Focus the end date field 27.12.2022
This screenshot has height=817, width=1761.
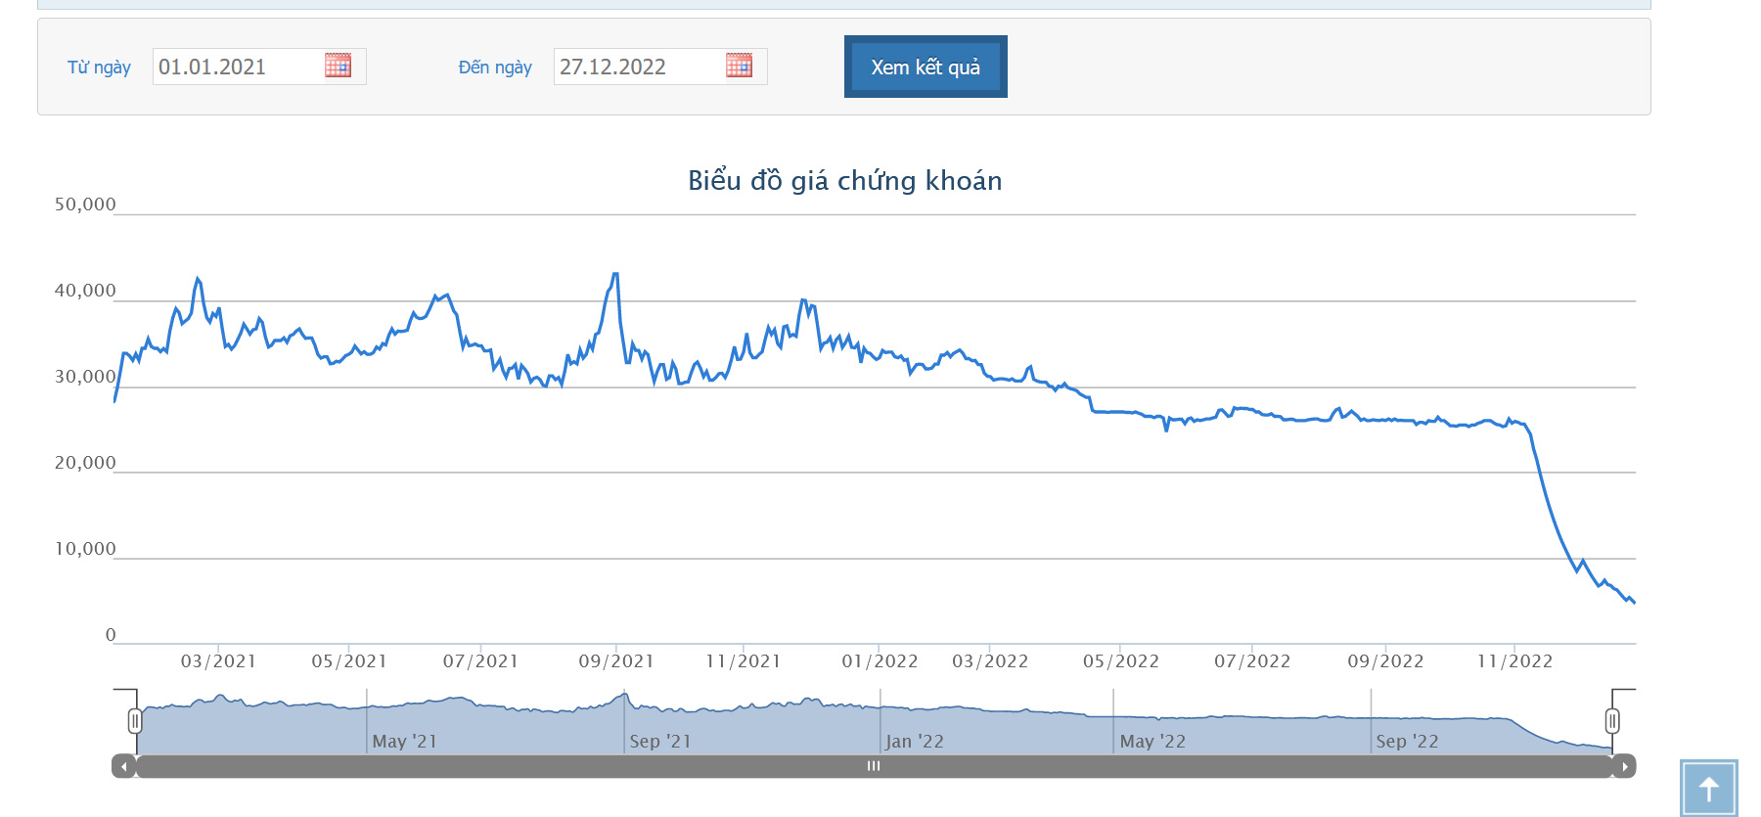coord(639,67)
